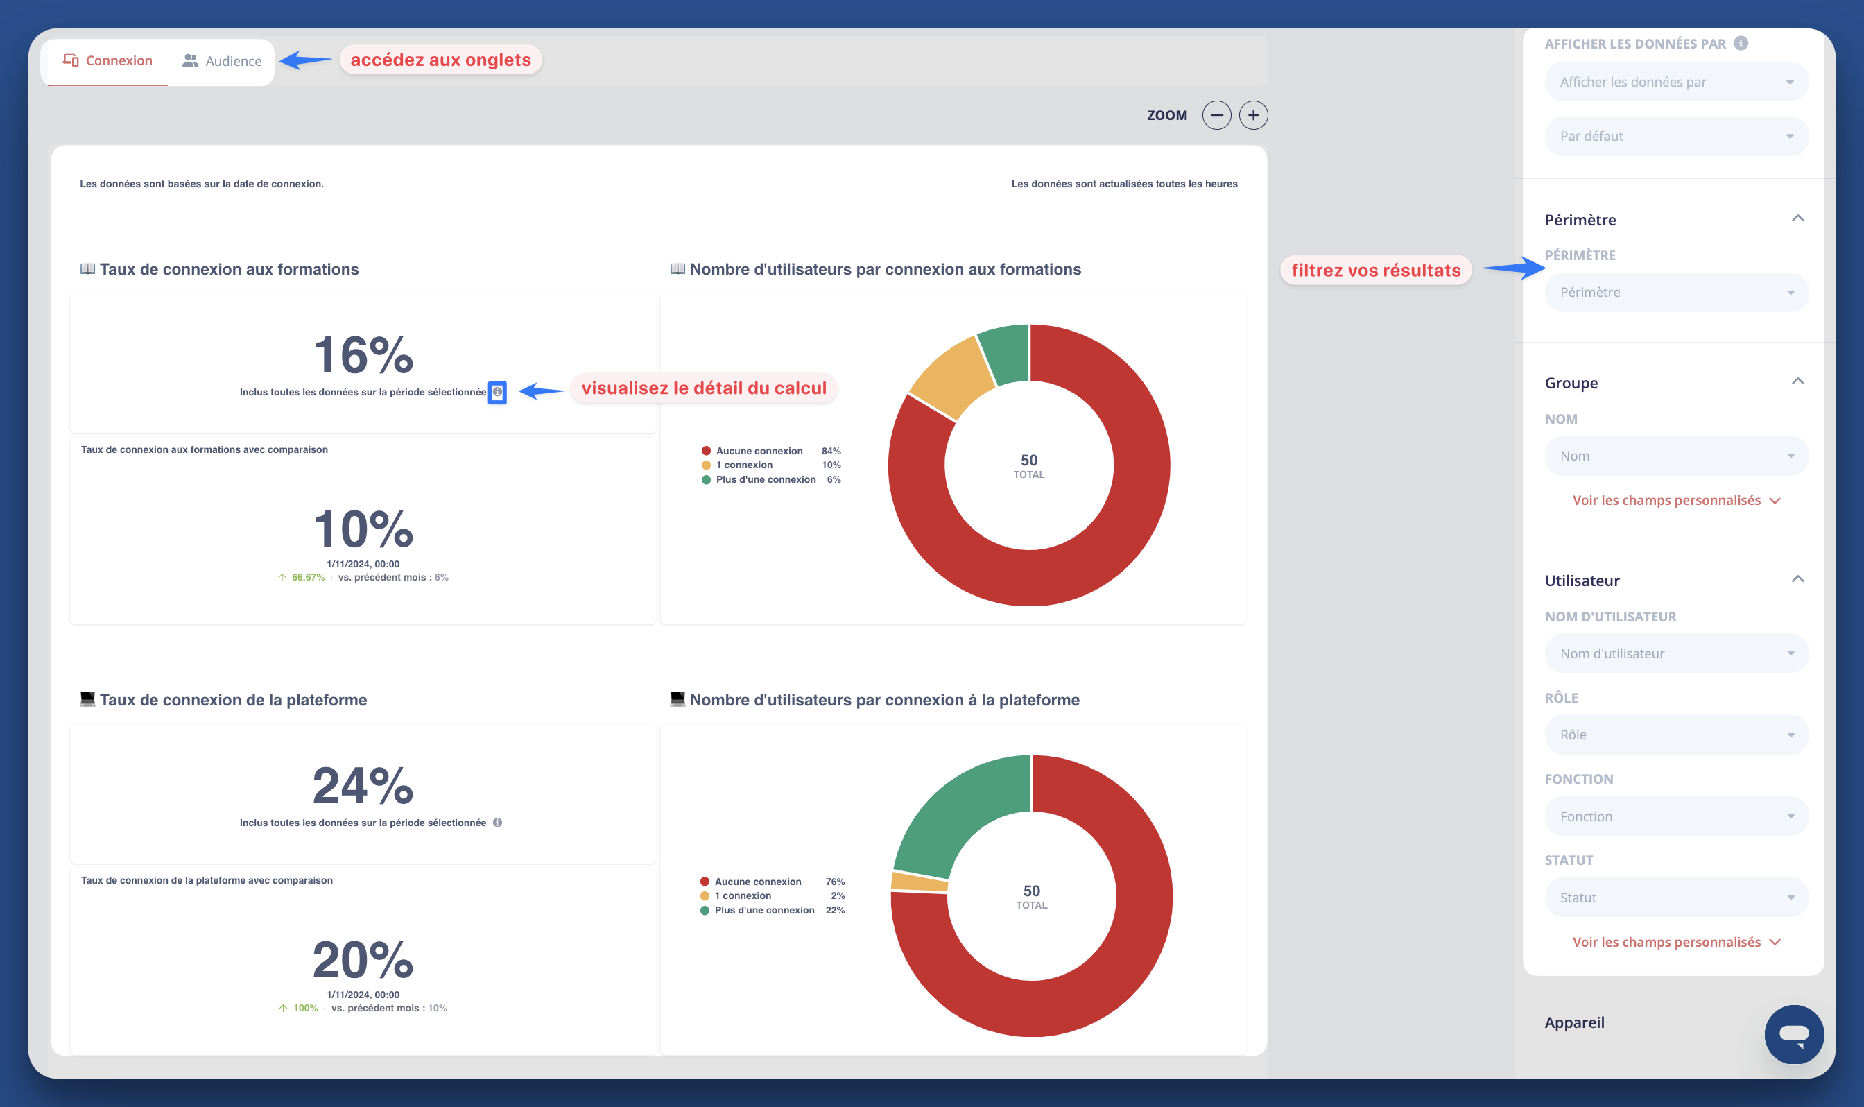Click the zoom out minus icon

(1218, 115)
